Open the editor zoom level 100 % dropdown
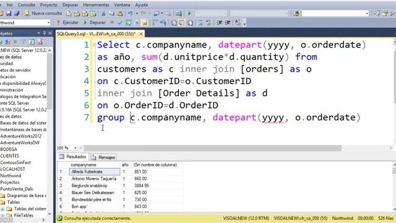This screenshot has height=223, width=396. click(75, 148)
